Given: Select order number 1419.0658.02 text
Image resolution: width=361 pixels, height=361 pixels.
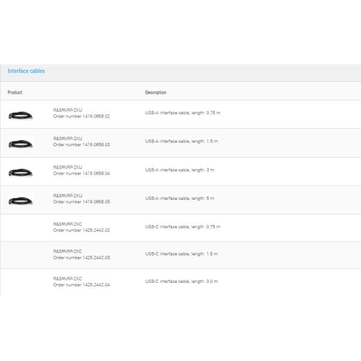Looking at the screenshot, I should click(81, 116).
